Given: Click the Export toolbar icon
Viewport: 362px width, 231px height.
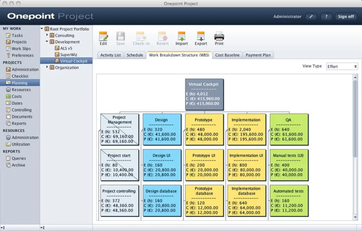Looking at the screenshot, I should click(201, 36).
